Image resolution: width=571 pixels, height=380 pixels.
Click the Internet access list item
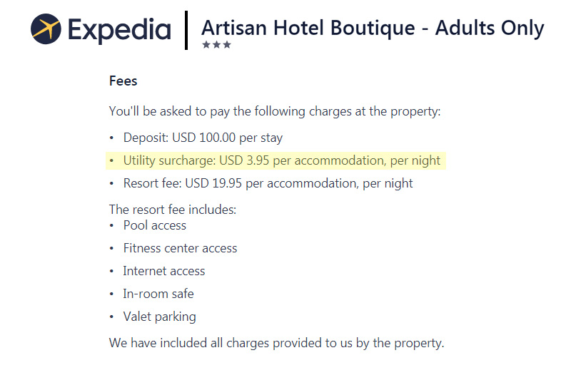coord(164,271)
